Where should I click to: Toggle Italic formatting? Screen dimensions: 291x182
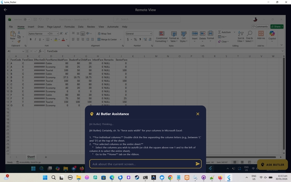35,39
